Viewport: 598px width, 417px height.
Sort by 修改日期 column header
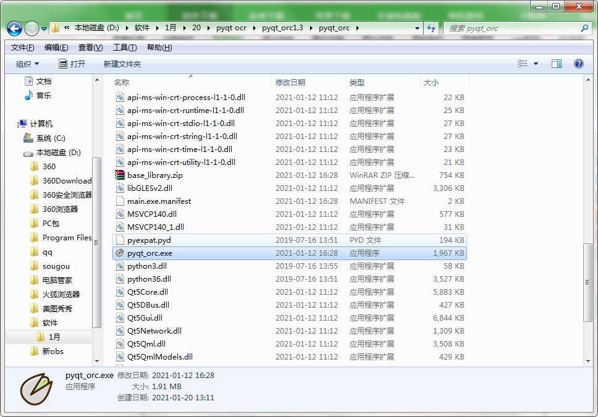(290, 82)
